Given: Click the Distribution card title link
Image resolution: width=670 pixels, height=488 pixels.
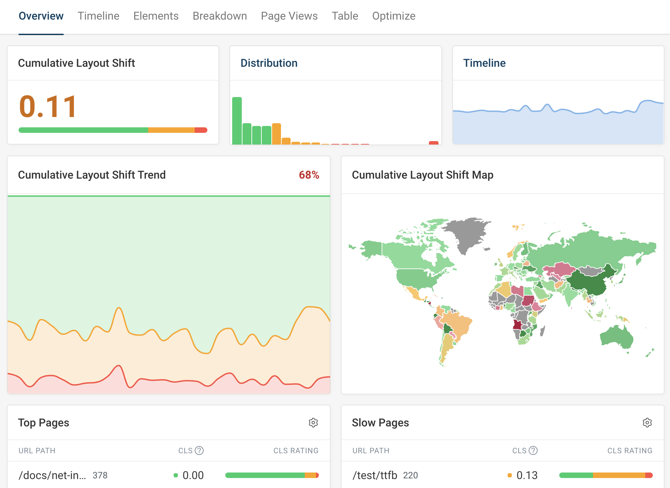Looking at the screenshot, I should (x=269, y=63).
